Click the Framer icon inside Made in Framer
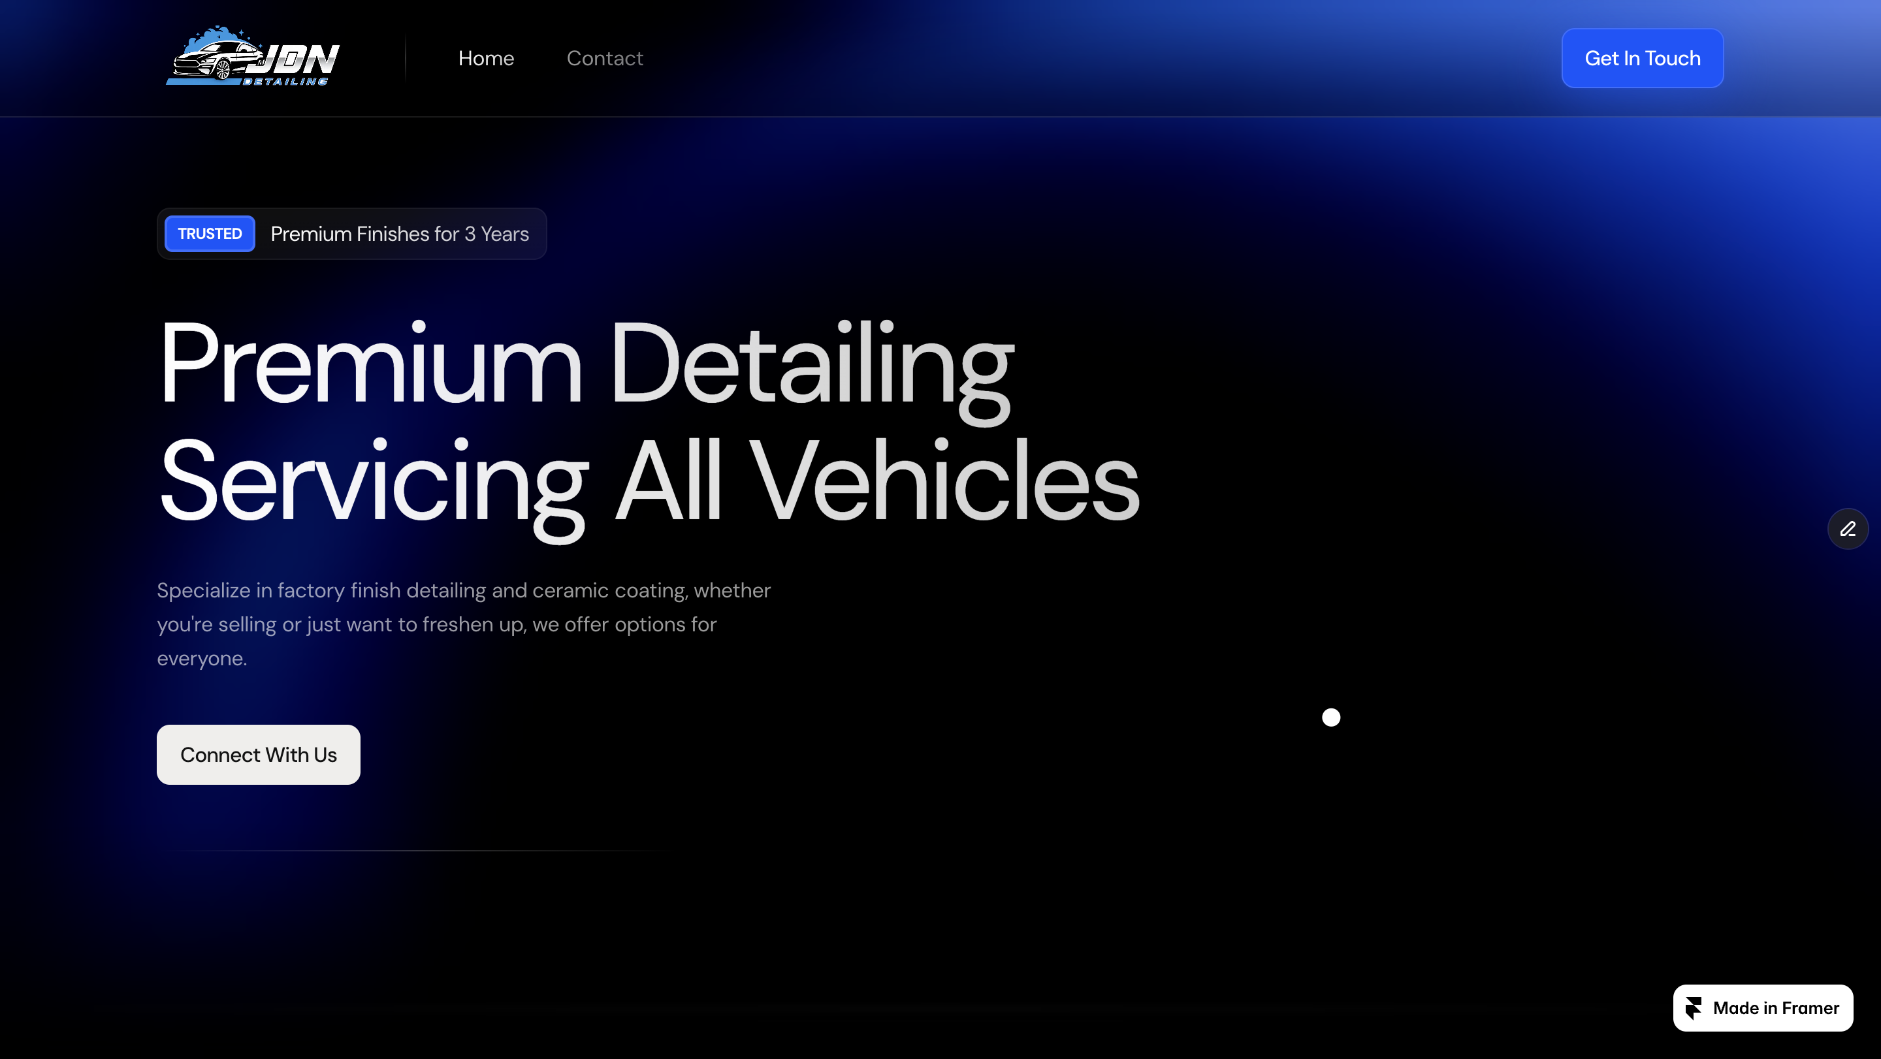The width and height of the screenshot is (1881, 1059). (x=1696, y=1008)
